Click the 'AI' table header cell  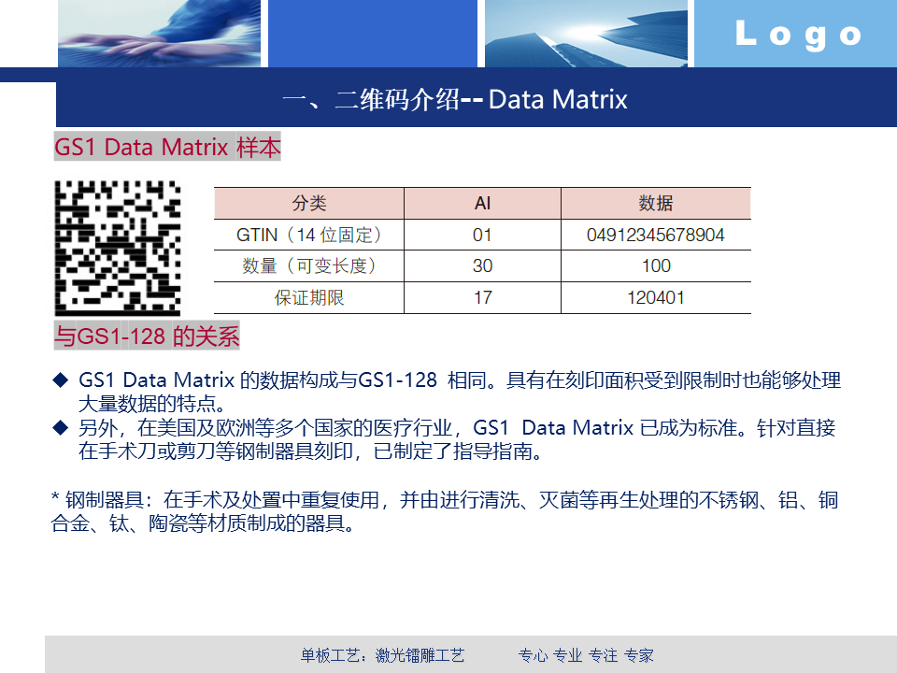(x=482, y=203)
